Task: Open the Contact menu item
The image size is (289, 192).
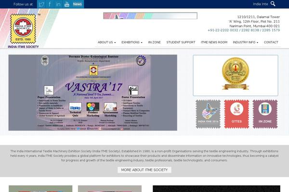Action: 271,42
